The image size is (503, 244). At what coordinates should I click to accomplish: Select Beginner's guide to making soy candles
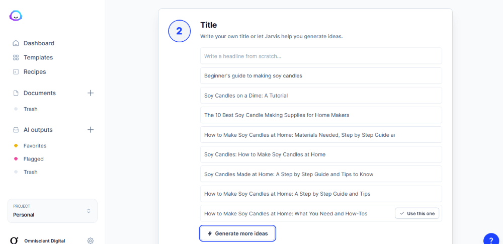(321, 76)
